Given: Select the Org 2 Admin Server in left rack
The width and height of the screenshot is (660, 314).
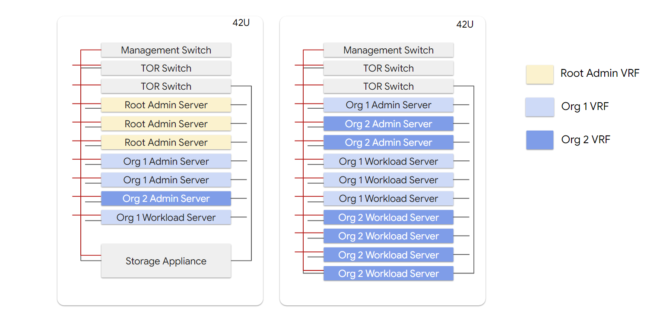Looking at the screenshot, I should point(166,198).
